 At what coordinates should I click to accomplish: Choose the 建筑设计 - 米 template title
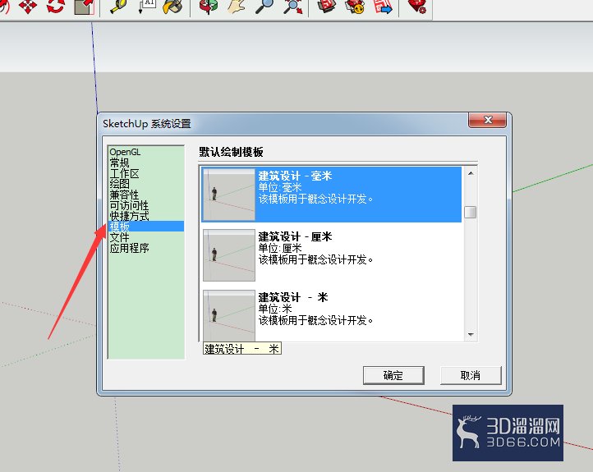point(293,297)
